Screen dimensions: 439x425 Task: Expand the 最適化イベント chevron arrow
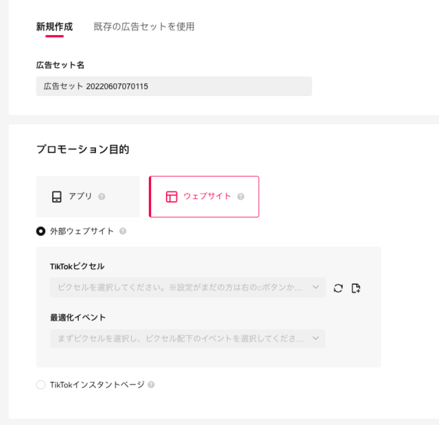tap(316, 338)
